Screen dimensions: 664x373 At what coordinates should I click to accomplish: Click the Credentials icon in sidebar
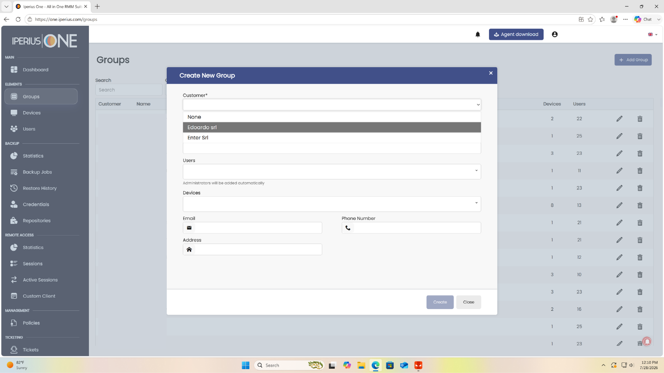(x=14, y=204)
